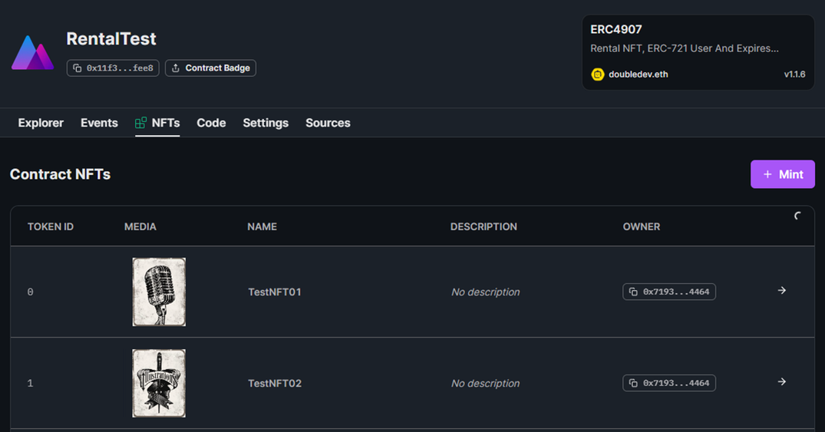View the Sources tab
Screen dimensions: 825x432
pos(328,123)
